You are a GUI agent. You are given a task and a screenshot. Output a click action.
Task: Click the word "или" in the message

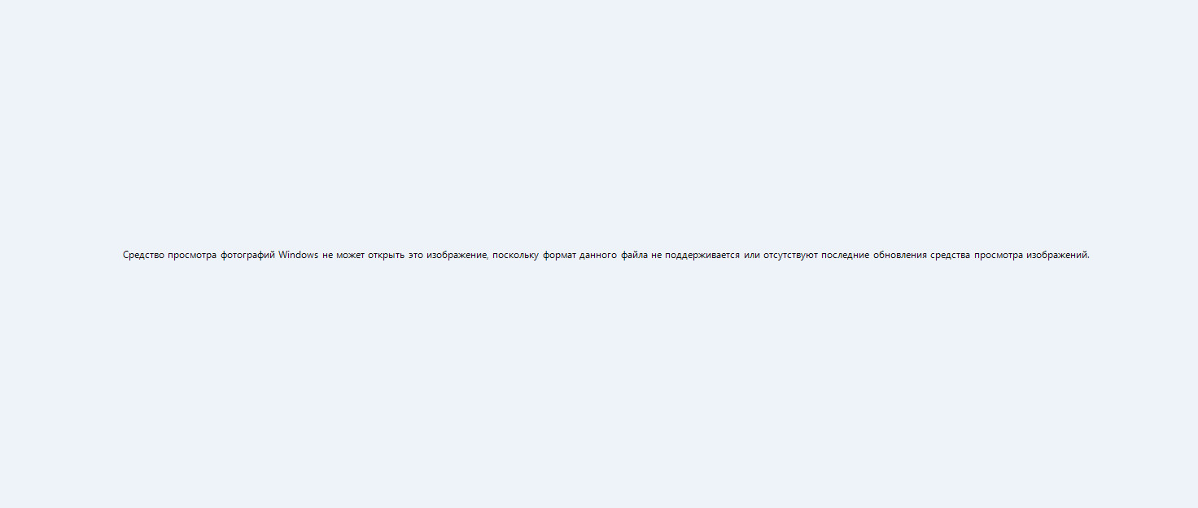tap(752, 255)
